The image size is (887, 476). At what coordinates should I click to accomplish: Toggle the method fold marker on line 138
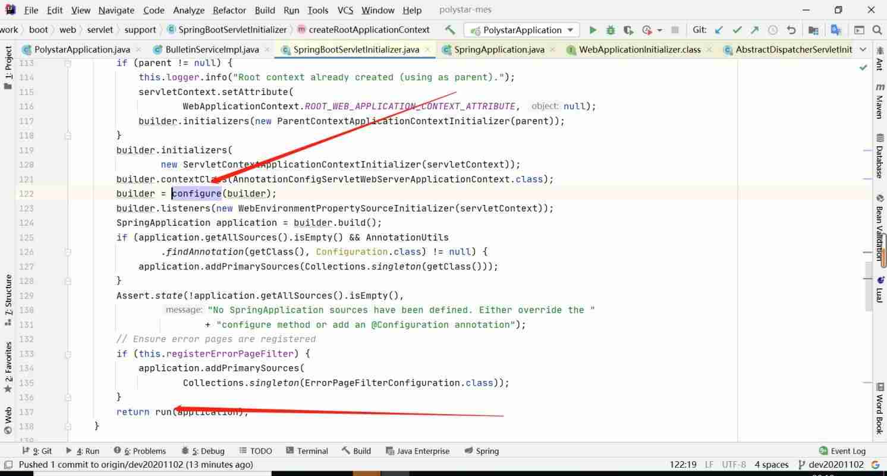[x=68, y=426]
